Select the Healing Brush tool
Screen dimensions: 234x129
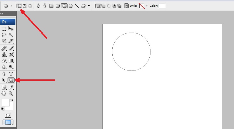pos(4,48)
